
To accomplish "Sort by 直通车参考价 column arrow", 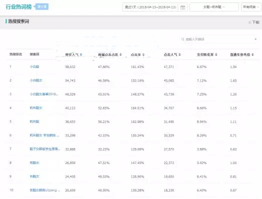I will [x=252, y=54].
